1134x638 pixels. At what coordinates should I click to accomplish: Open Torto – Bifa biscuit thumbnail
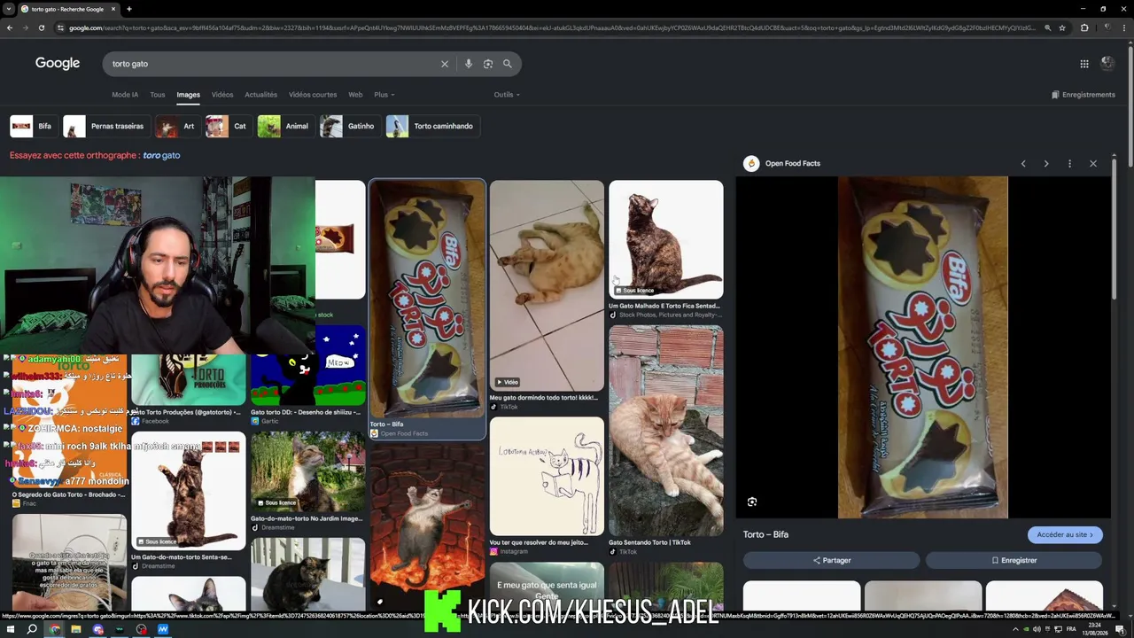click(427, 299)
